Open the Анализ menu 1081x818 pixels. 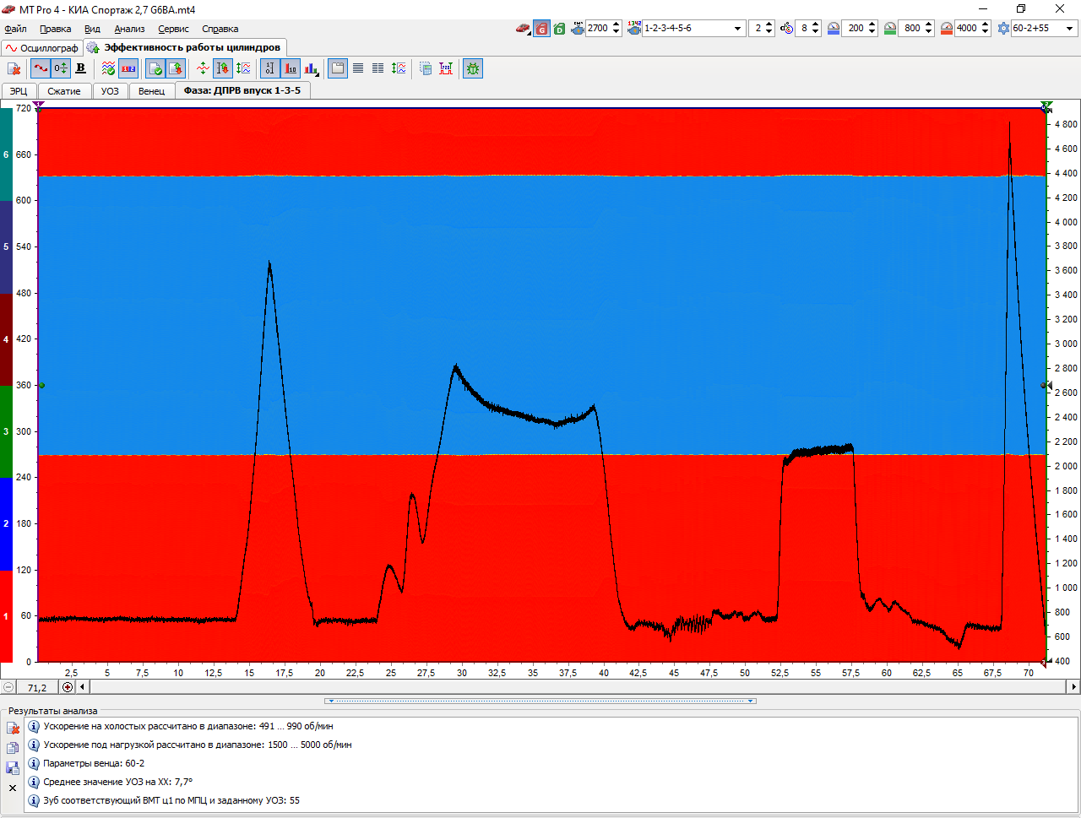pyautogui.click(x=129, y=28)
